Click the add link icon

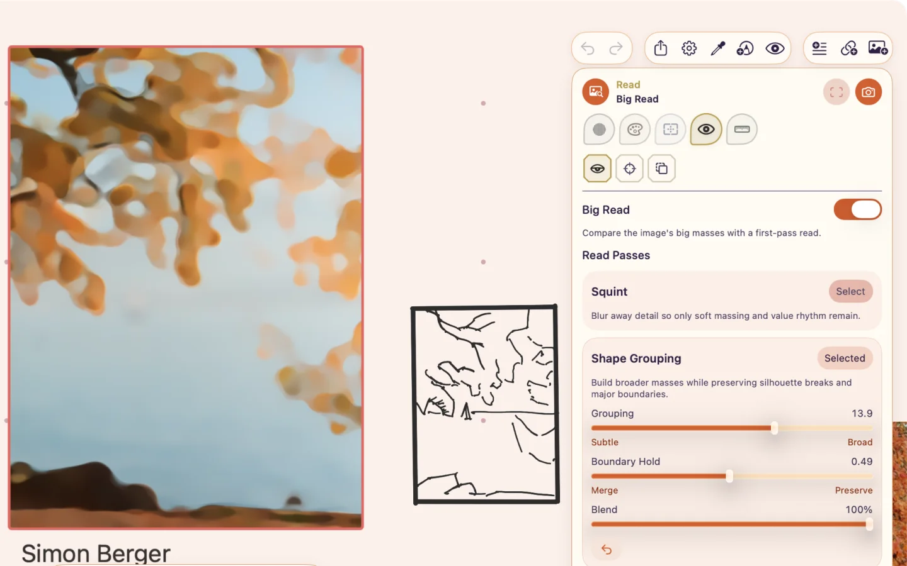click(848, 48)
